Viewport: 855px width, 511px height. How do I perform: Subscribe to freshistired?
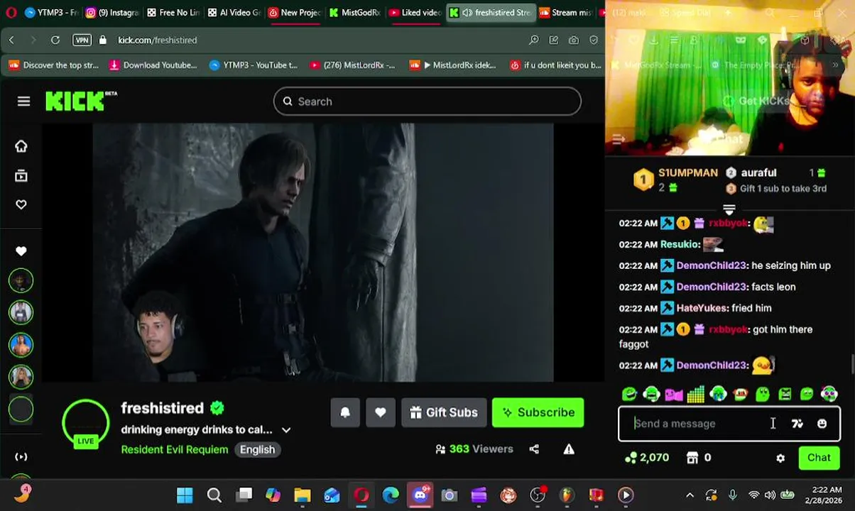pyautogui.click(x=538, y=412)
